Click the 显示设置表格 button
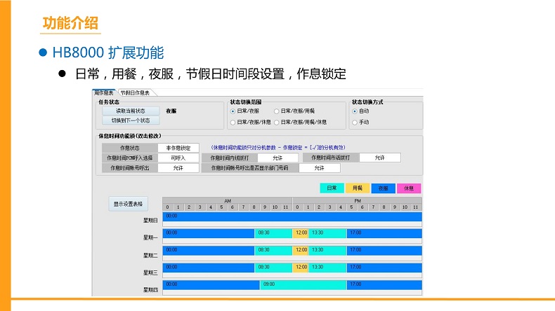The width and height of the screenshot is (555, 311). coord(128,204)
